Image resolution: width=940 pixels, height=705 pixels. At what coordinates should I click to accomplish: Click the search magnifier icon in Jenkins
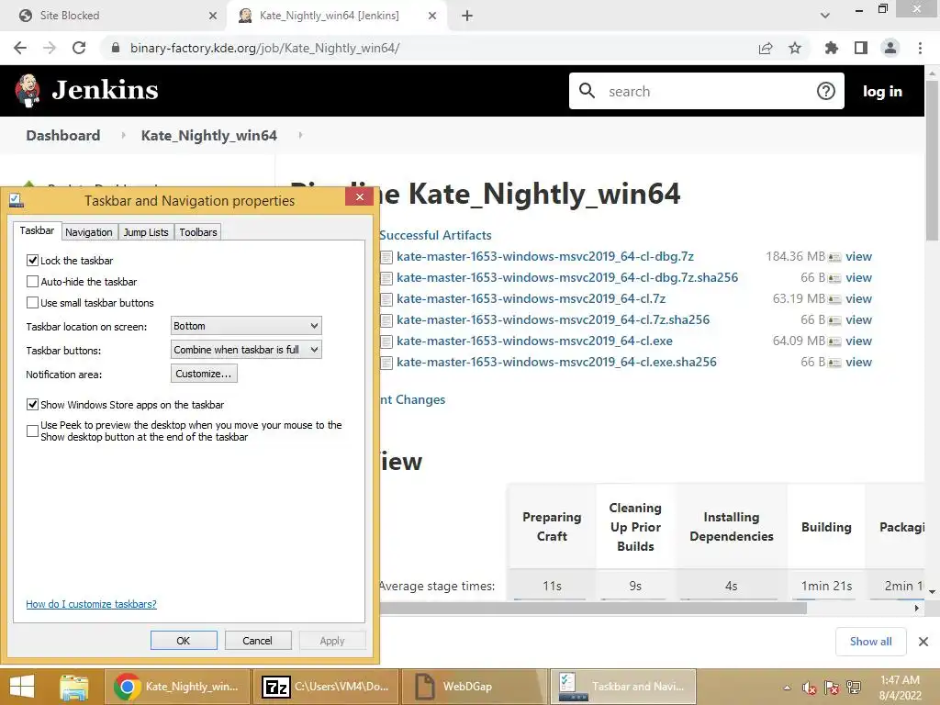tap(587, 91)
